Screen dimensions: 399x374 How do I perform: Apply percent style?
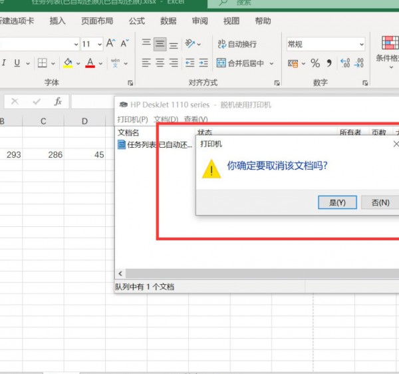tap(315, 63)
